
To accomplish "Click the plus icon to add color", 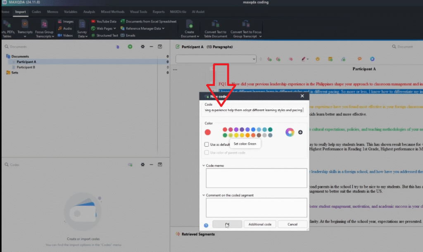I will (x=300, y=132).
